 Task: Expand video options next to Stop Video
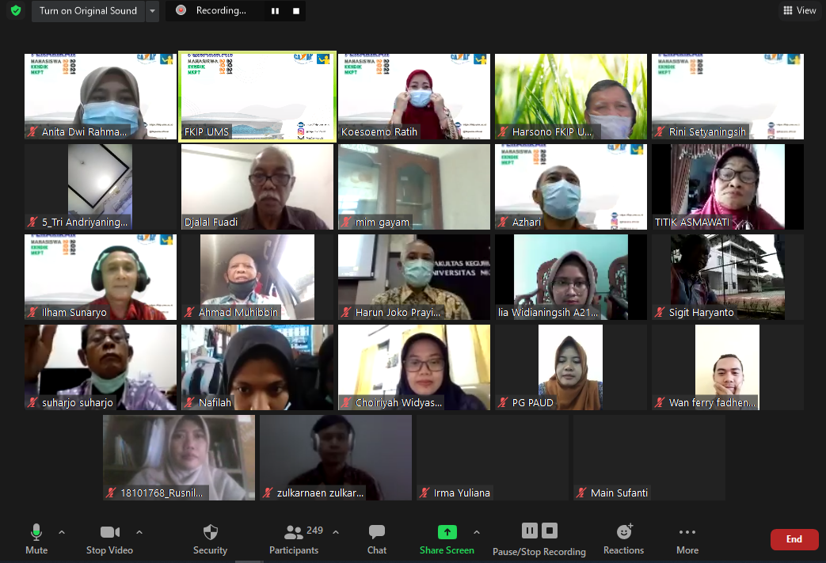(x=139, y=532)
